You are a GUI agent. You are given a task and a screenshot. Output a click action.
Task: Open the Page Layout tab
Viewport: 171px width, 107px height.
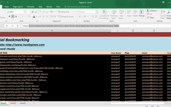[x=18, y=7]
